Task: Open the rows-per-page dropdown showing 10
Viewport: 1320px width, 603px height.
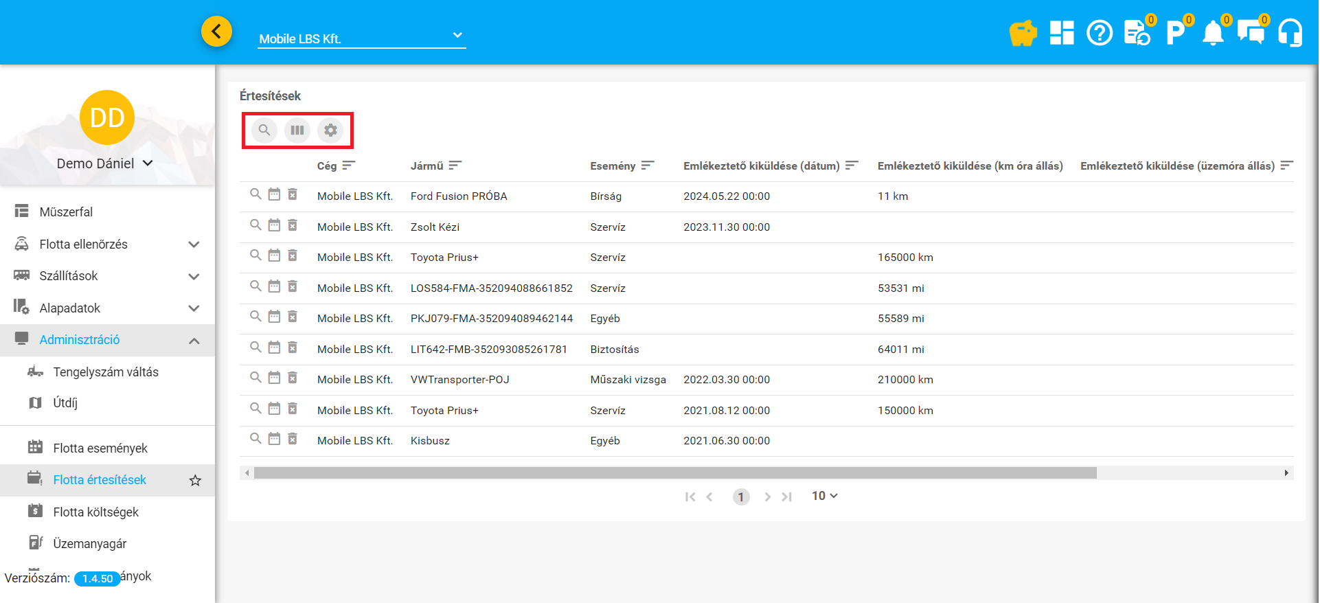Action: click(x=824, y=496)
